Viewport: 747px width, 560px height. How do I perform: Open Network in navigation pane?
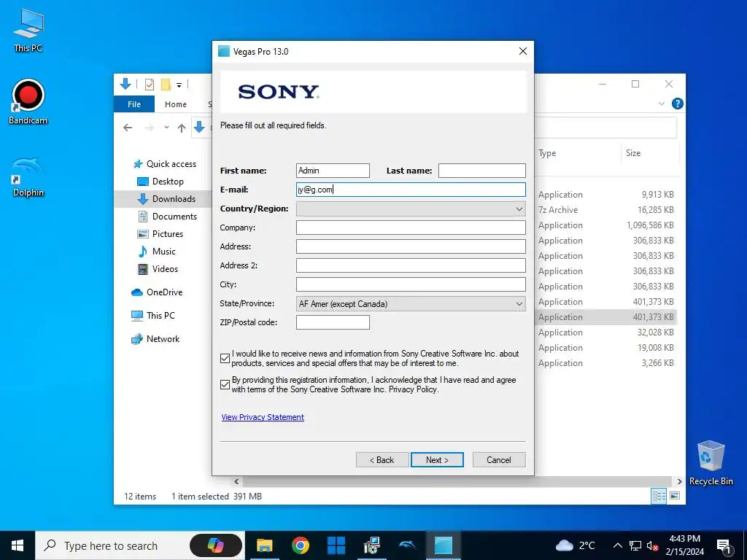[155, 339]
